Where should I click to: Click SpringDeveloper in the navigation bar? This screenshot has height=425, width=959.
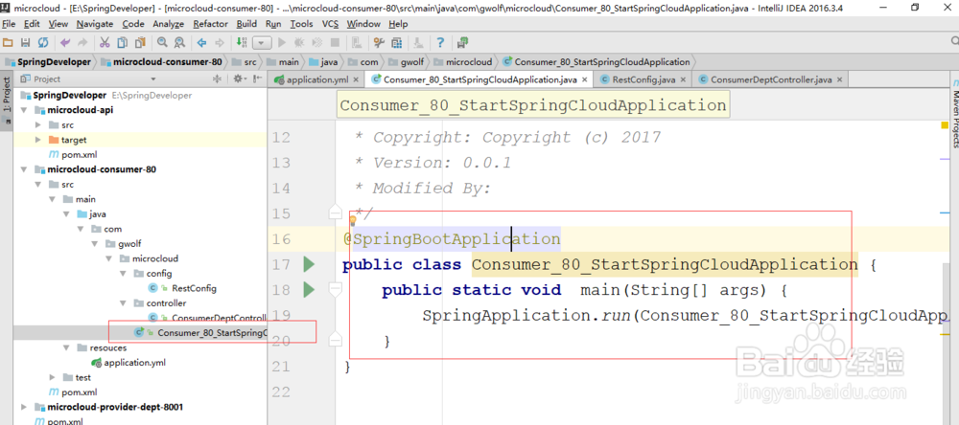coord(48,61)
